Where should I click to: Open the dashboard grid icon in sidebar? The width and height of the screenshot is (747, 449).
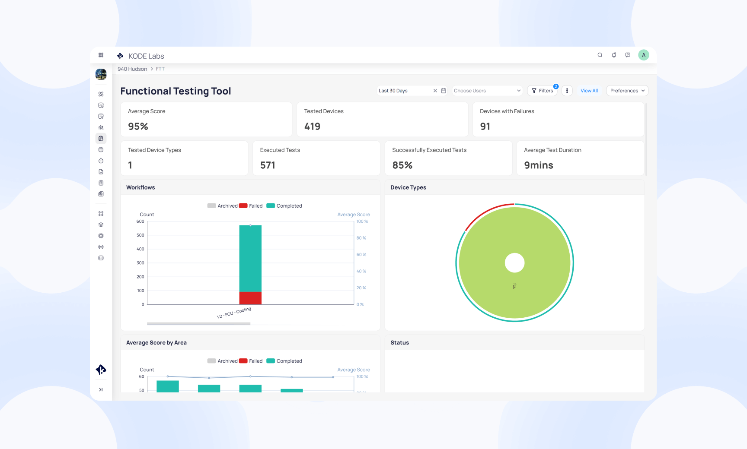tap(101, 94)
